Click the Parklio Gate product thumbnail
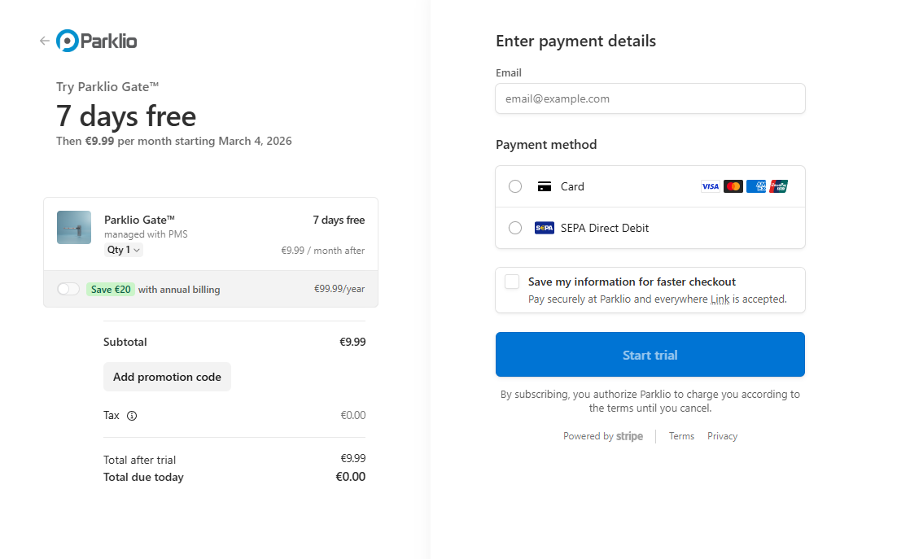This screenshot has width=910, height=559. [x=74, y=228]
